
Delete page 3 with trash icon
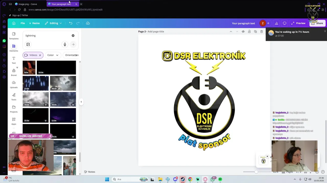tap(262, 32)
